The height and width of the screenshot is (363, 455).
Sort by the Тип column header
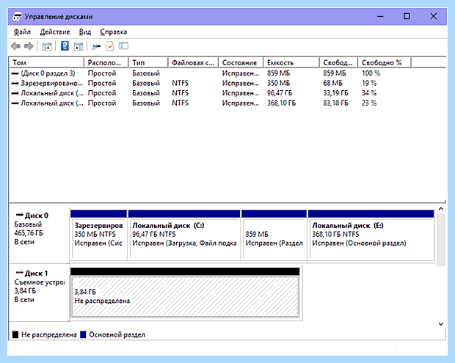(148, 62)
